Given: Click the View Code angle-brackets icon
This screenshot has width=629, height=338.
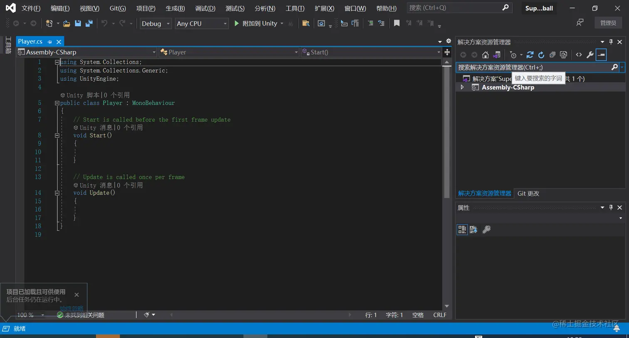Looking at the screenshot, I should [x=579, y=55].
